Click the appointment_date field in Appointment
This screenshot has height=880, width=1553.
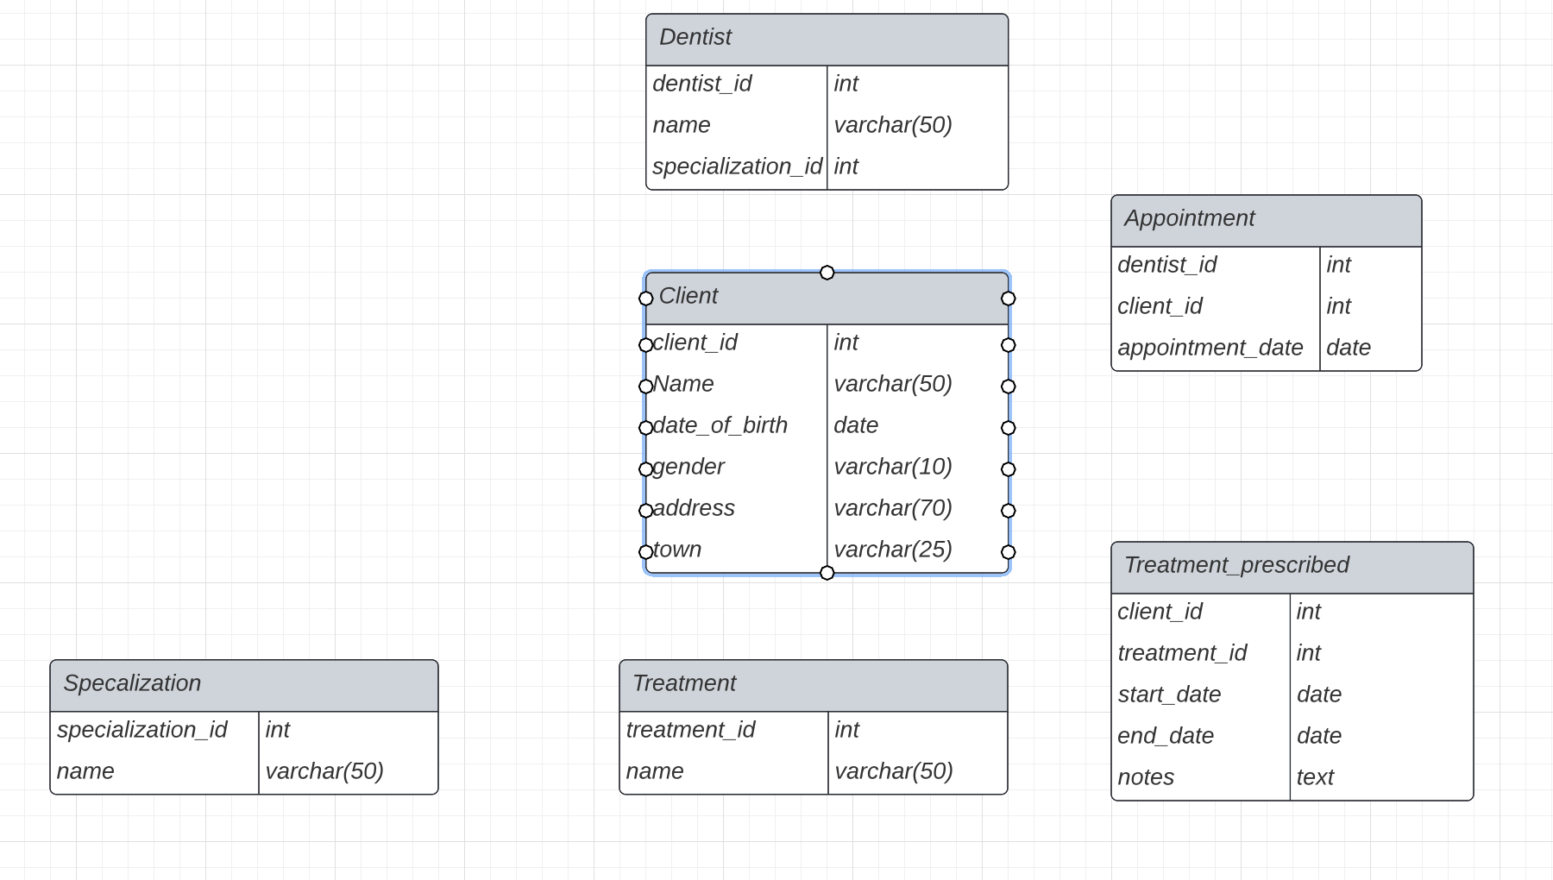tap(1210, 348)
